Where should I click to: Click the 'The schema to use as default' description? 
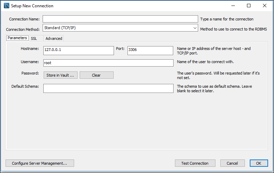214,88
